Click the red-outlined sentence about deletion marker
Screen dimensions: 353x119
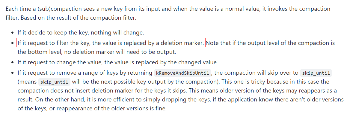(x=111, y=43)
